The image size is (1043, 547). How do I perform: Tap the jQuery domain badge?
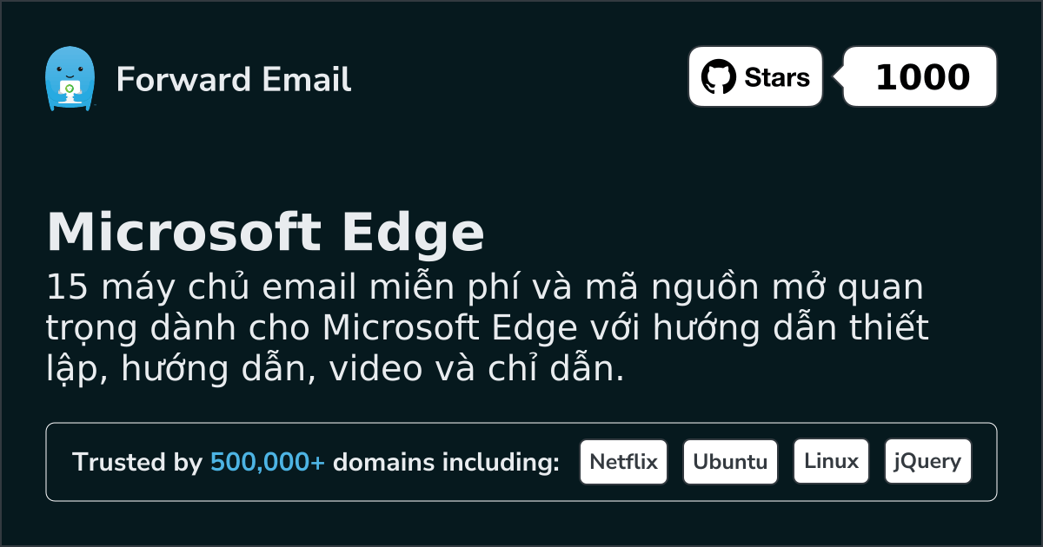[927, 462]
